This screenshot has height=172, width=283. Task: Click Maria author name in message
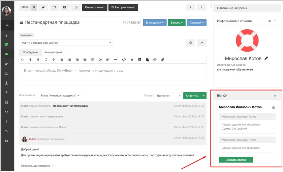[x=33, y=139]
